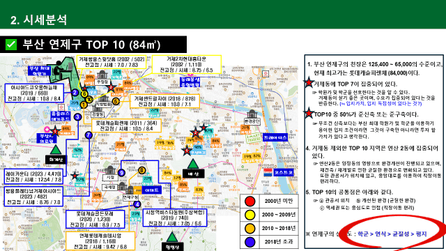Select the 롯데캐슬피렌체 callout box
Viewport: 446px width, 251px height.
pos(127,125)
